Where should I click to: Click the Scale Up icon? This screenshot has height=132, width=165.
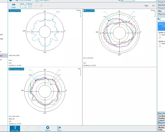click(26, 128)
